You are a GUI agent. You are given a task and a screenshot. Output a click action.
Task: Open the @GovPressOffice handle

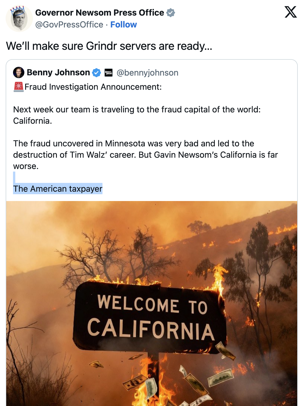tap(69, 25)
